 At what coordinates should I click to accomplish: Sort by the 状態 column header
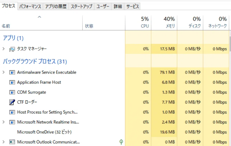pos(104,23)
